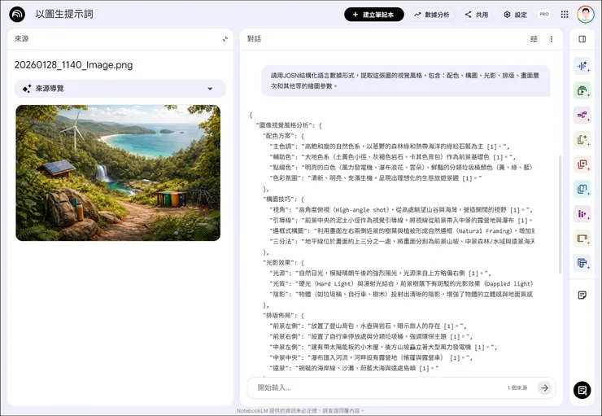Click the 對話 panel heading

pos(254,39)
